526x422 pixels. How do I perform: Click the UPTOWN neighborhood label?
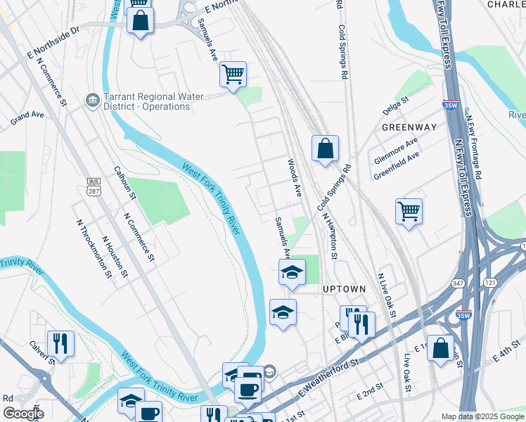pyautogui.click(x=344, y=289)
